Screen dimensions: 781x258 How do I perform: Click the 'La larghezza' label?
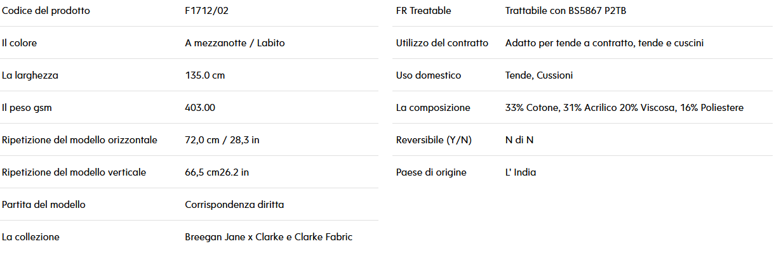point(30,75)
